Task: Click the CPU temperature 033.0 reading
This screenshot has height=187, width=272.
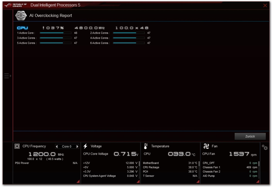Action: [182, 154]
